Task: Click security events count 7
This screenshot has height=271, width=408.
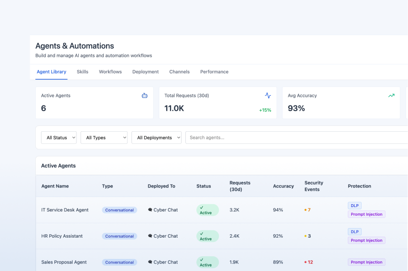Action: [309, 209]
